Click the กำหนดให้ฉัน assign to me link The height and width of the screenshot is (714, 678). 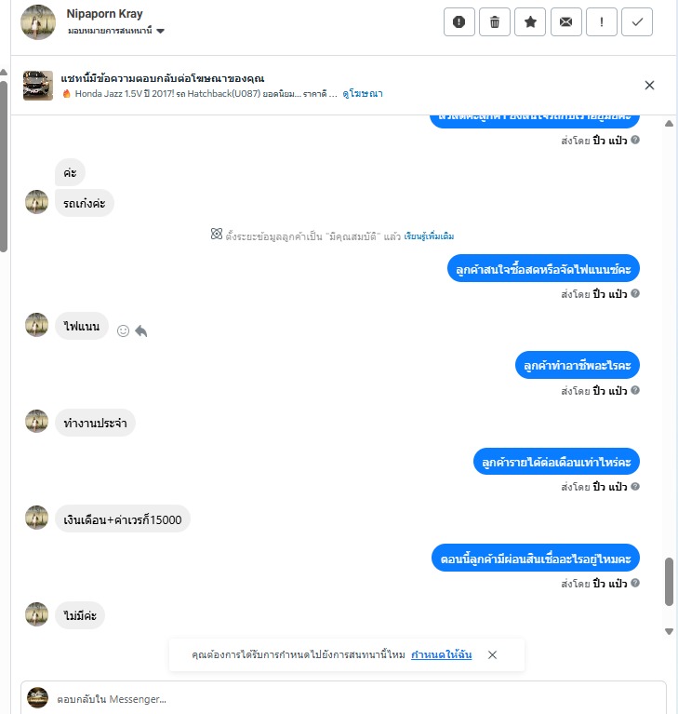click(442, 654)
